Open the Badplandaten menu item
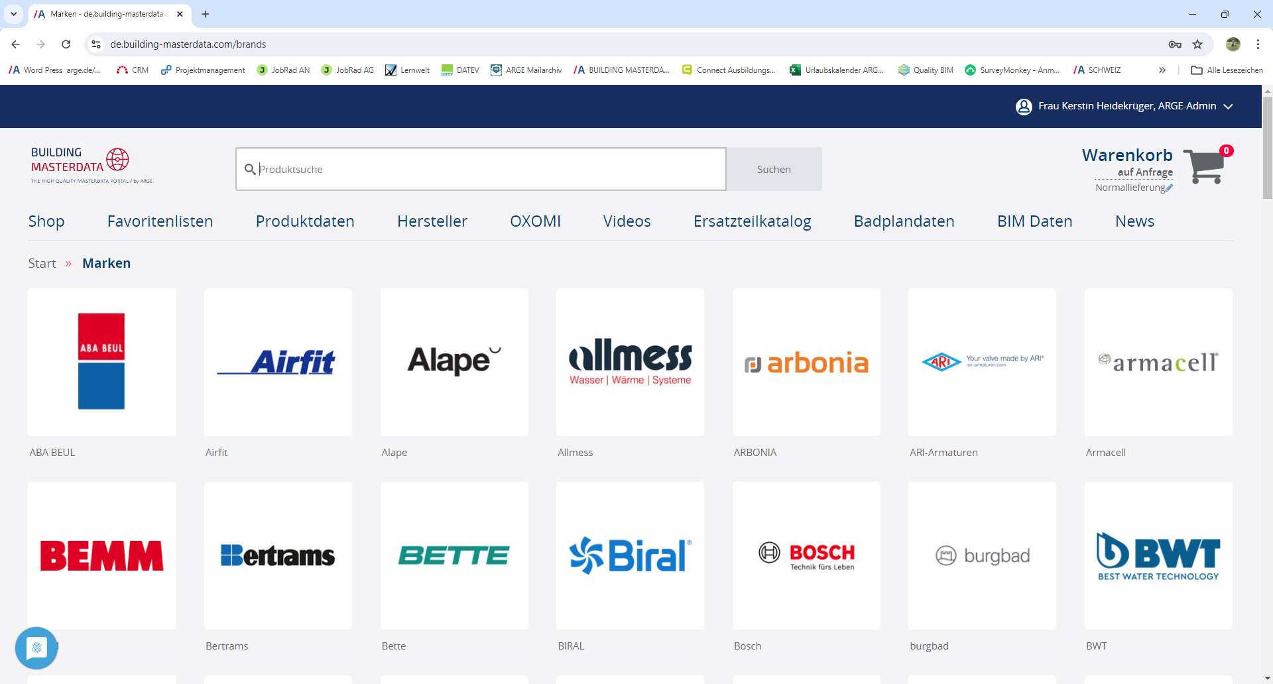The height and width of the screenshot is (684, 1273). (x=904, y=221)
